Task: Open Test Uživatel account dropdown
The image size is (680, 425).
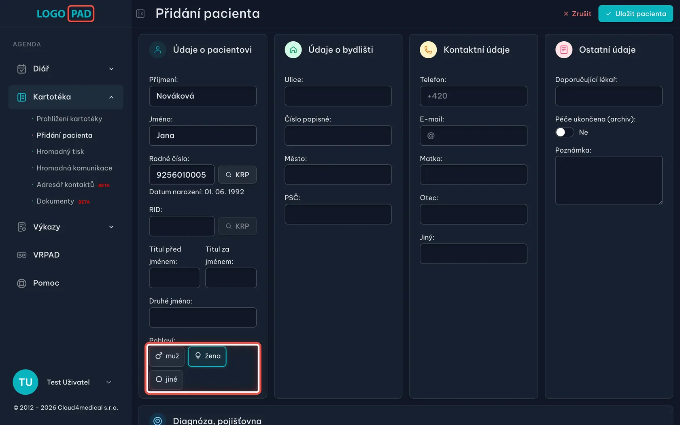Action: [x=108, y=382]
